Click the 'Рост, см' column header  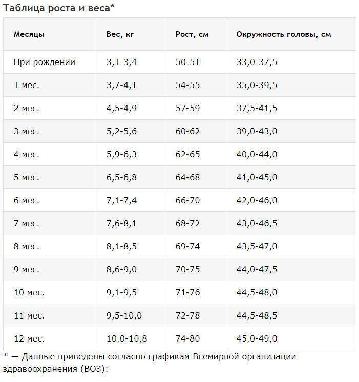click(192, 34)
